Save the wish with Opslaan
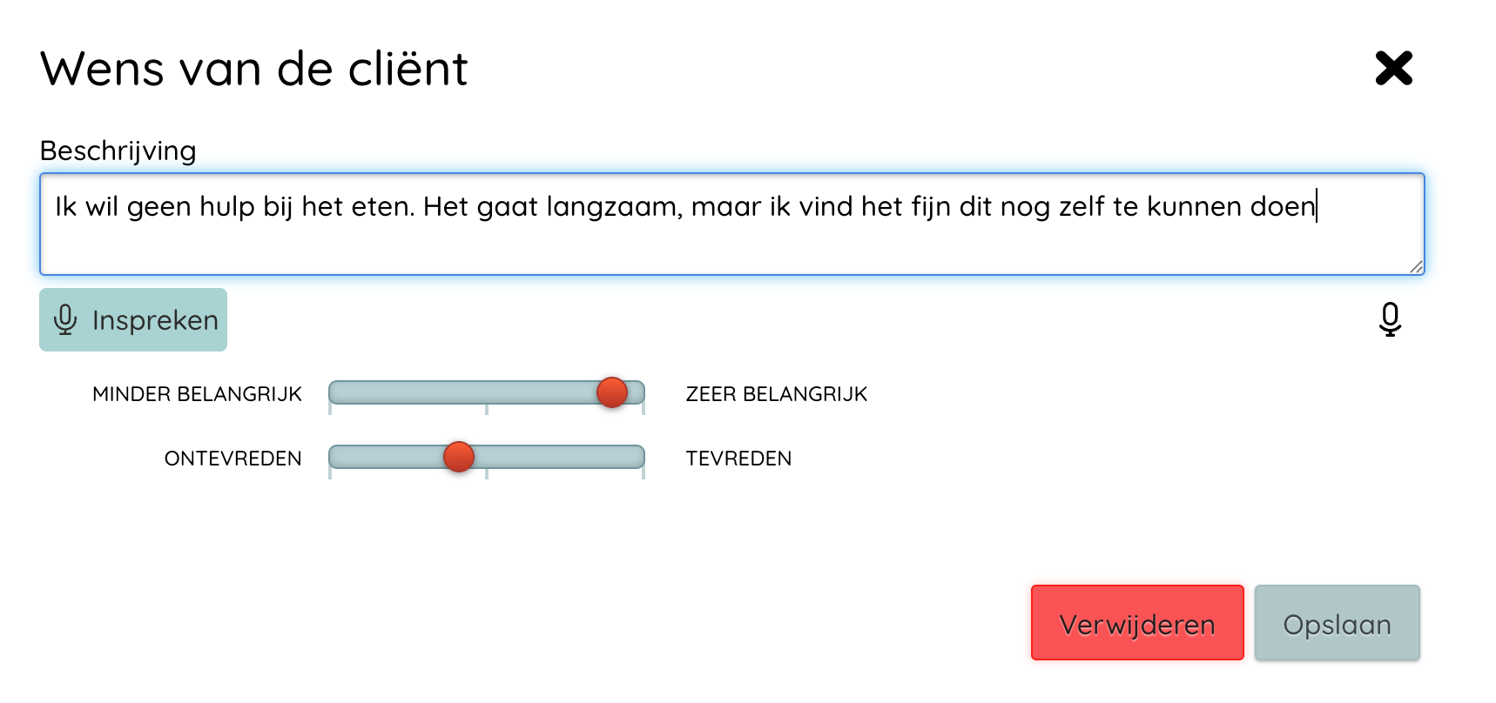Screen dimensions: 1496x703 (1337, 623)
